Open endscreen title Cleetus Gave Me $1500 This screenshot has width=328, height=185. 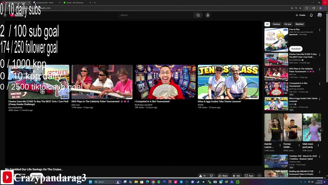38,103
